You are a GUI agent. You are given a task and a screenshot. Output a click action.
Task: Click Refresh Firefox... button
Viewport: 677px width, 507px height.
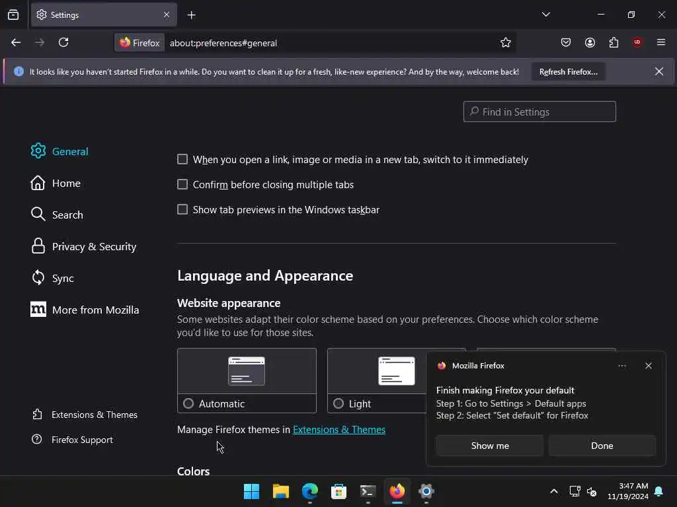tap(568, 72)
